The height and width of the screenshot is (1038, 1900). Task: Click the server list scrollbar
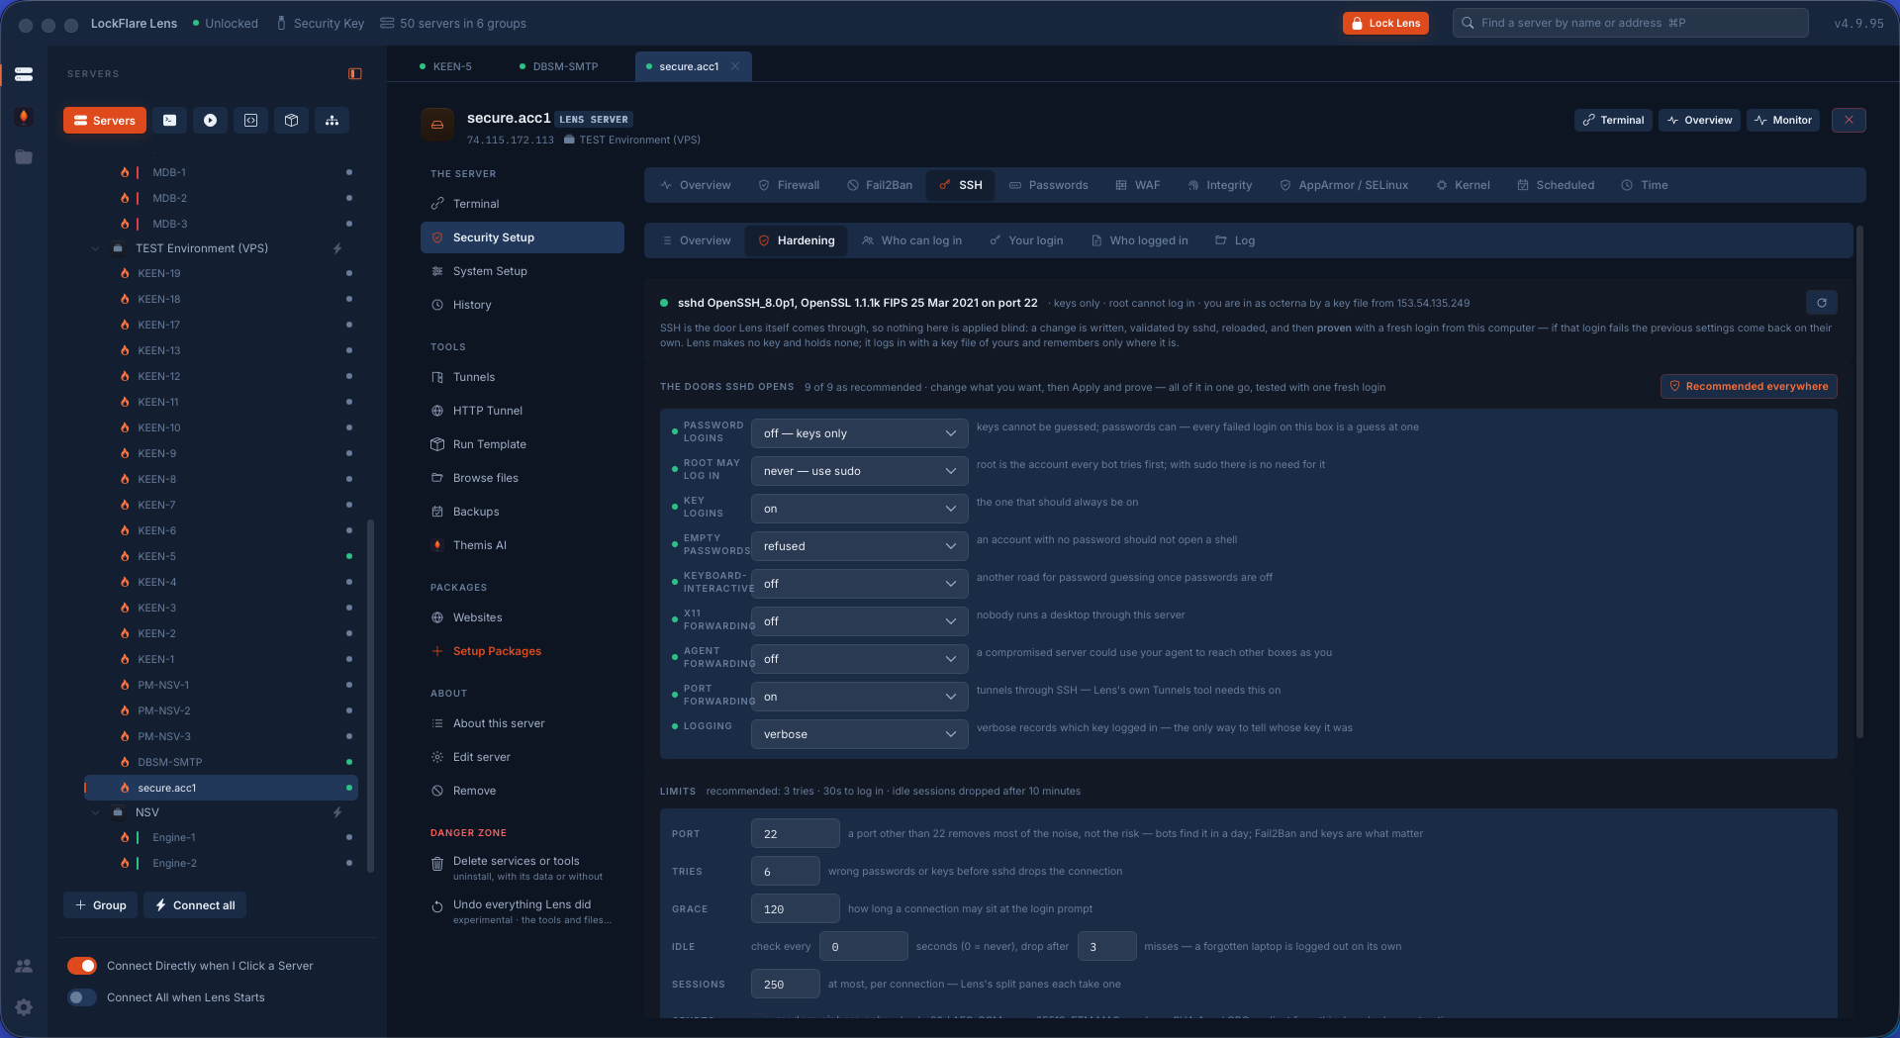(x=371, y=696)
